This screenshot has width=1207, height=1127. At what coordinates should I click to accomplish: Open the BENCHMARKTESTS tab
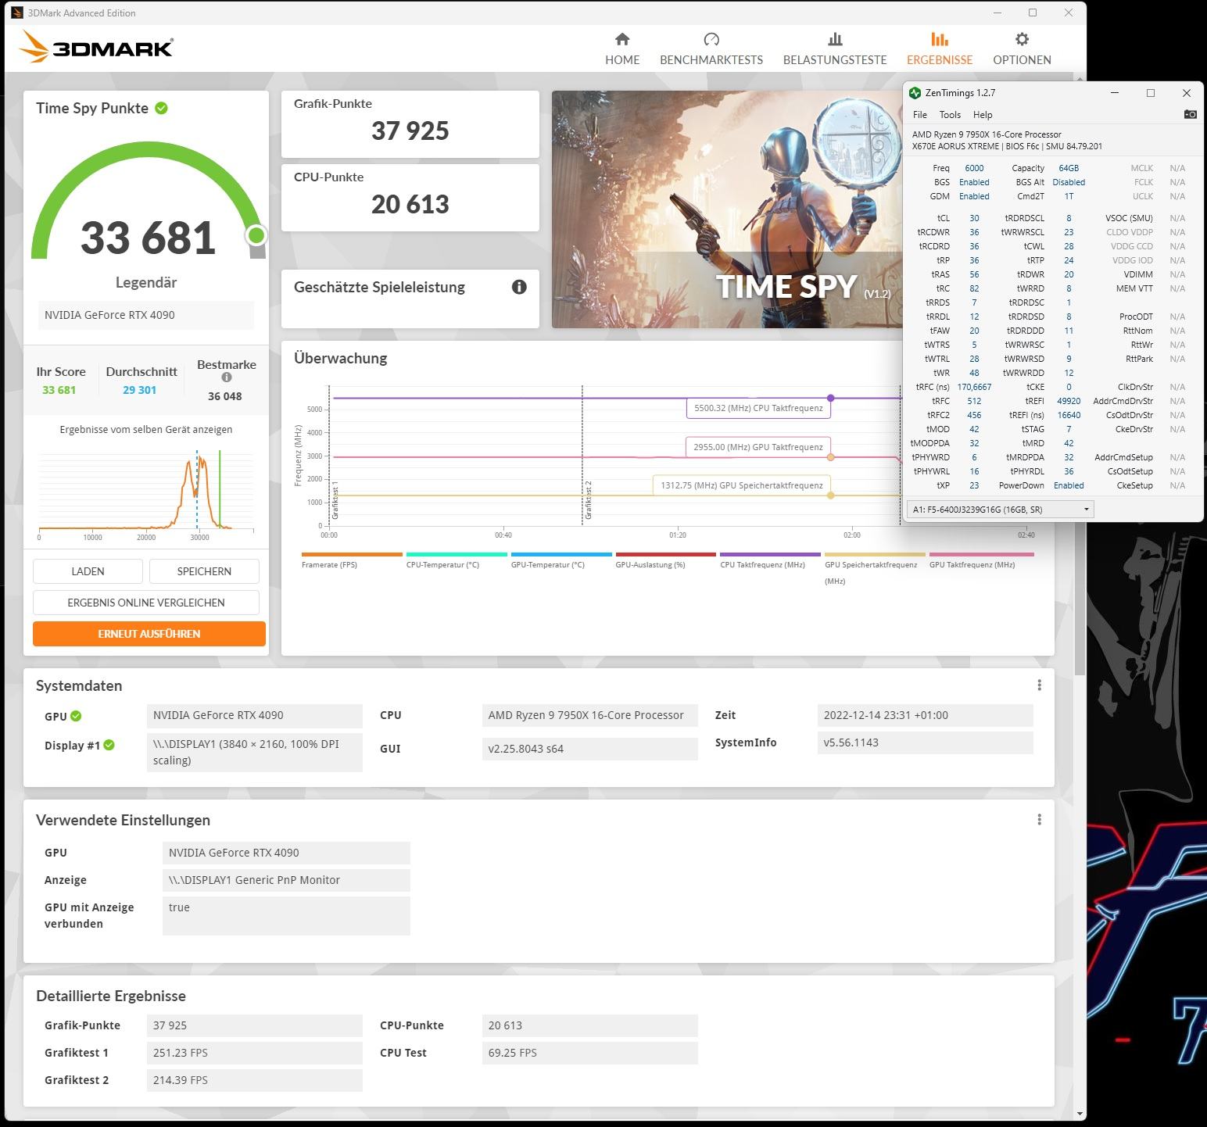point(711,49)
